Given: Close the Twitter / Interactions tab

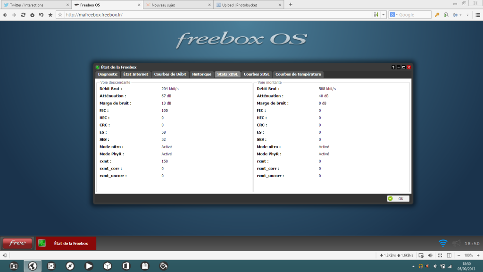Looking at the screenshot, I should click(67, 5).
